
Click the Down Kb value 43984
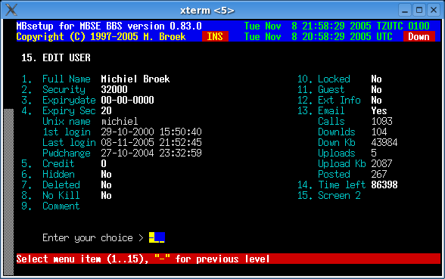click(x=384, y=143)
